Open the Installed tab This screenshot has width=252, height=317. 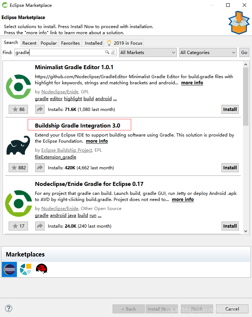(x=93, y=43)
